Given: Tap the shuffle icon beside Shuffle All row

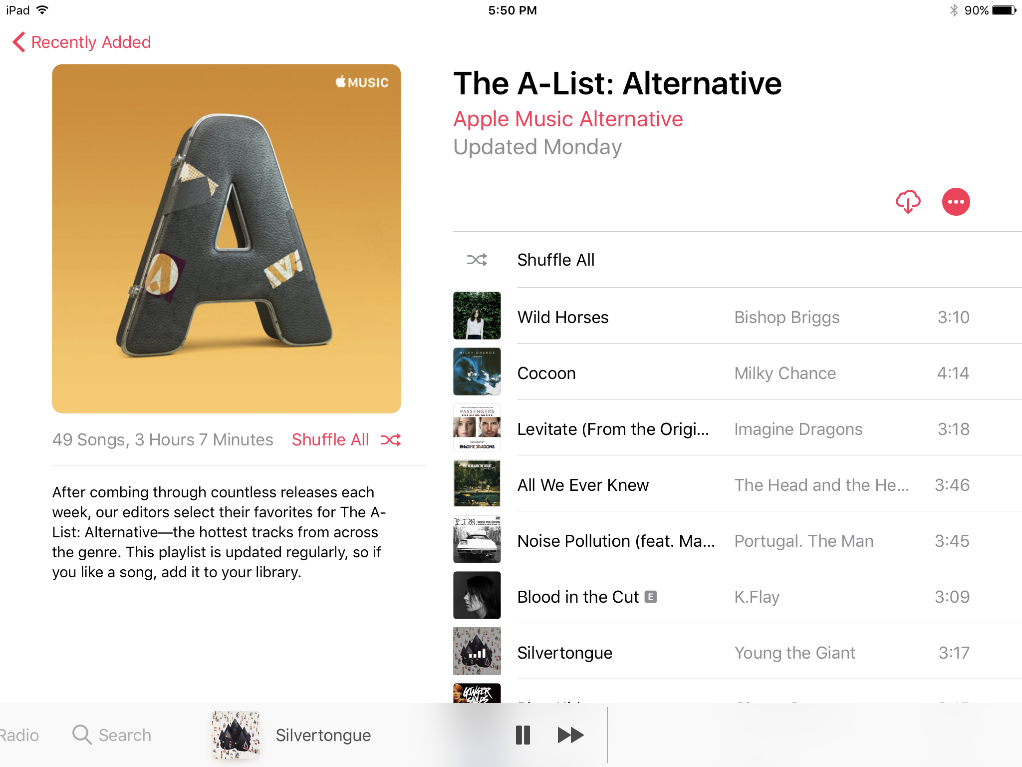Looking at the screenshot, I should [477, 260].
